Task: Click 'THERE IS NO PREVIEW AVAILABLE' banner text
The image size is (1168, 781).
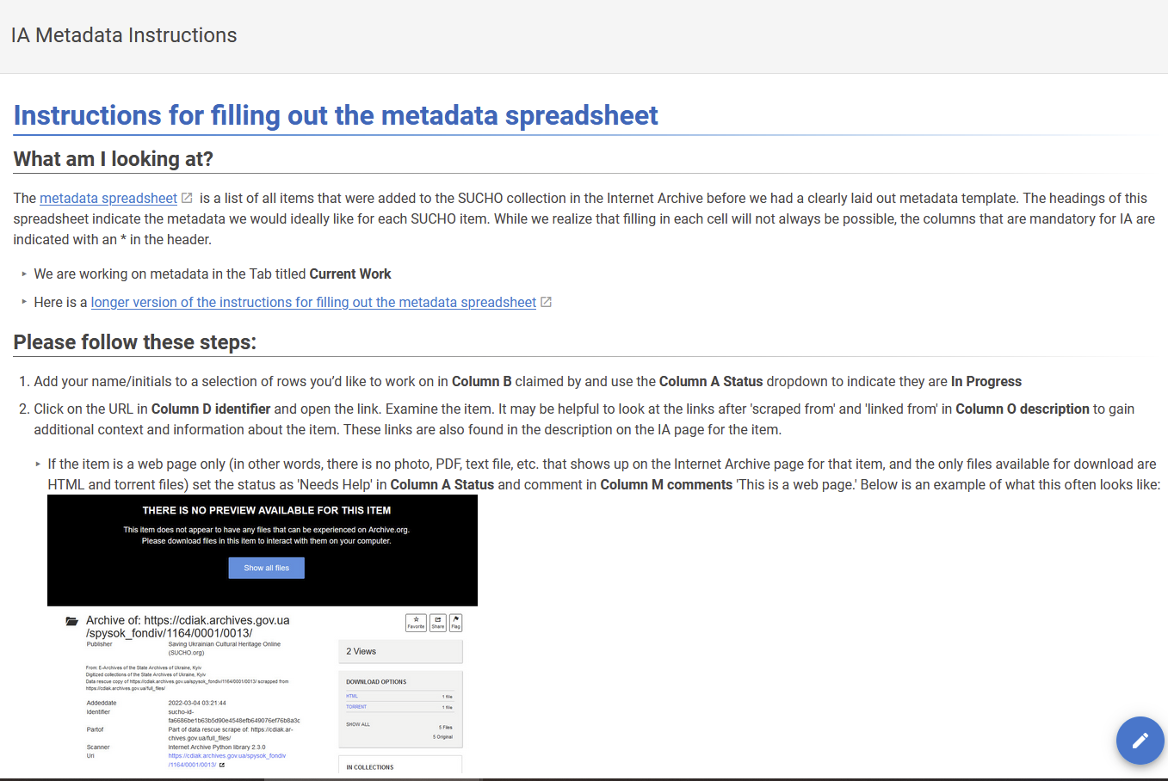Action: pos(267,510)
